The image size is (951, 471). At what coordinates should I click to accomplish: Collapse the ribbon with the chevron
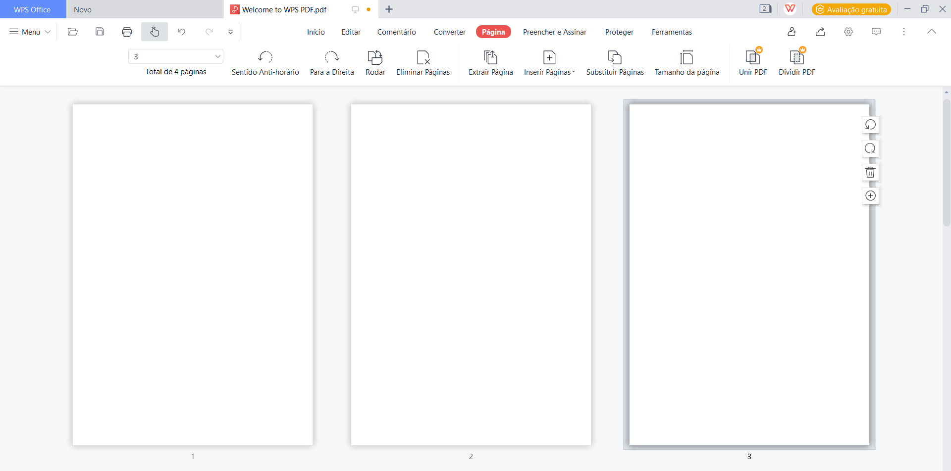[x=931, y=32]
